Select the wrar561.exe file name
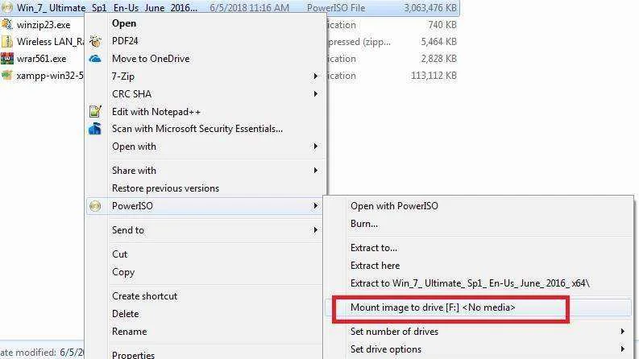Screen dimensions: 639x359 [42, 59]
